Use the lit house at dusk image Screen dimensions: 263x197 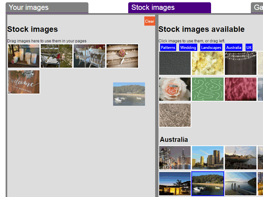pyautogui.click(x=175, y=184)
